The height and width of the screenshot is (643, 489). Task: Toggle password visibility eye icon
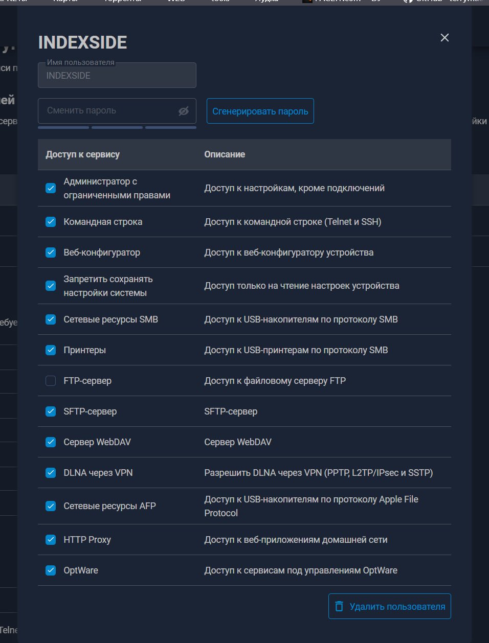click(x=183, y=111)
